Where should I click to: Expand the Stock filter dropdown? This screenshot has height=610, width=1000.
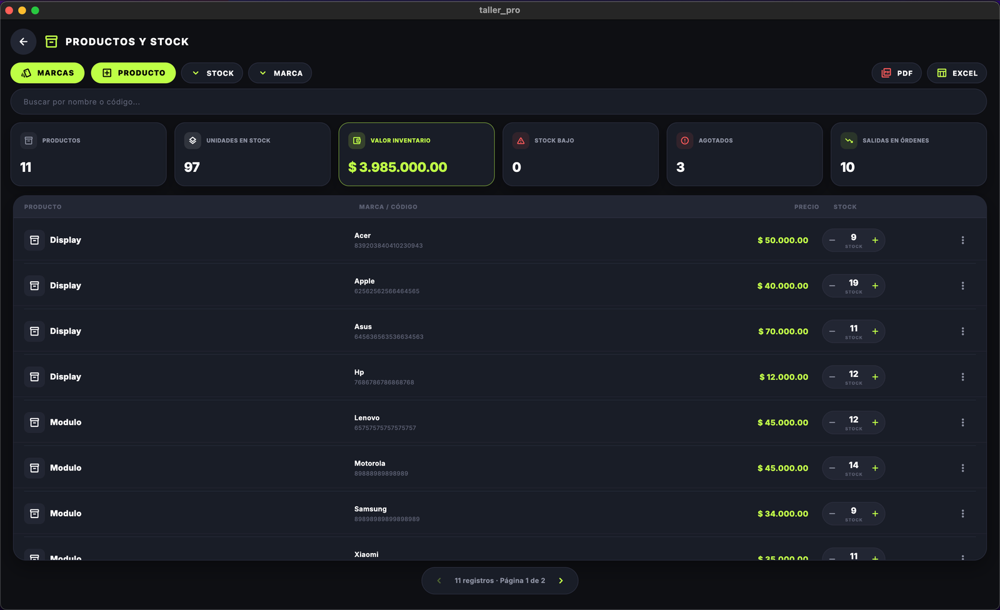click(212, 73)
